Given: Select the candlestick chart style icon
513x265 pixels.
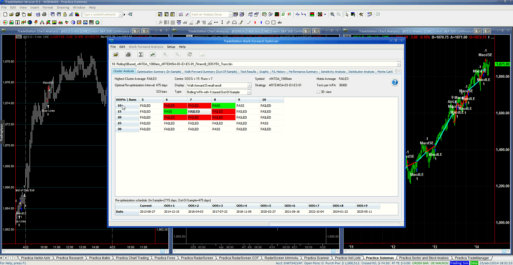Looking at the screenshot, I should (x=289, y=14).
